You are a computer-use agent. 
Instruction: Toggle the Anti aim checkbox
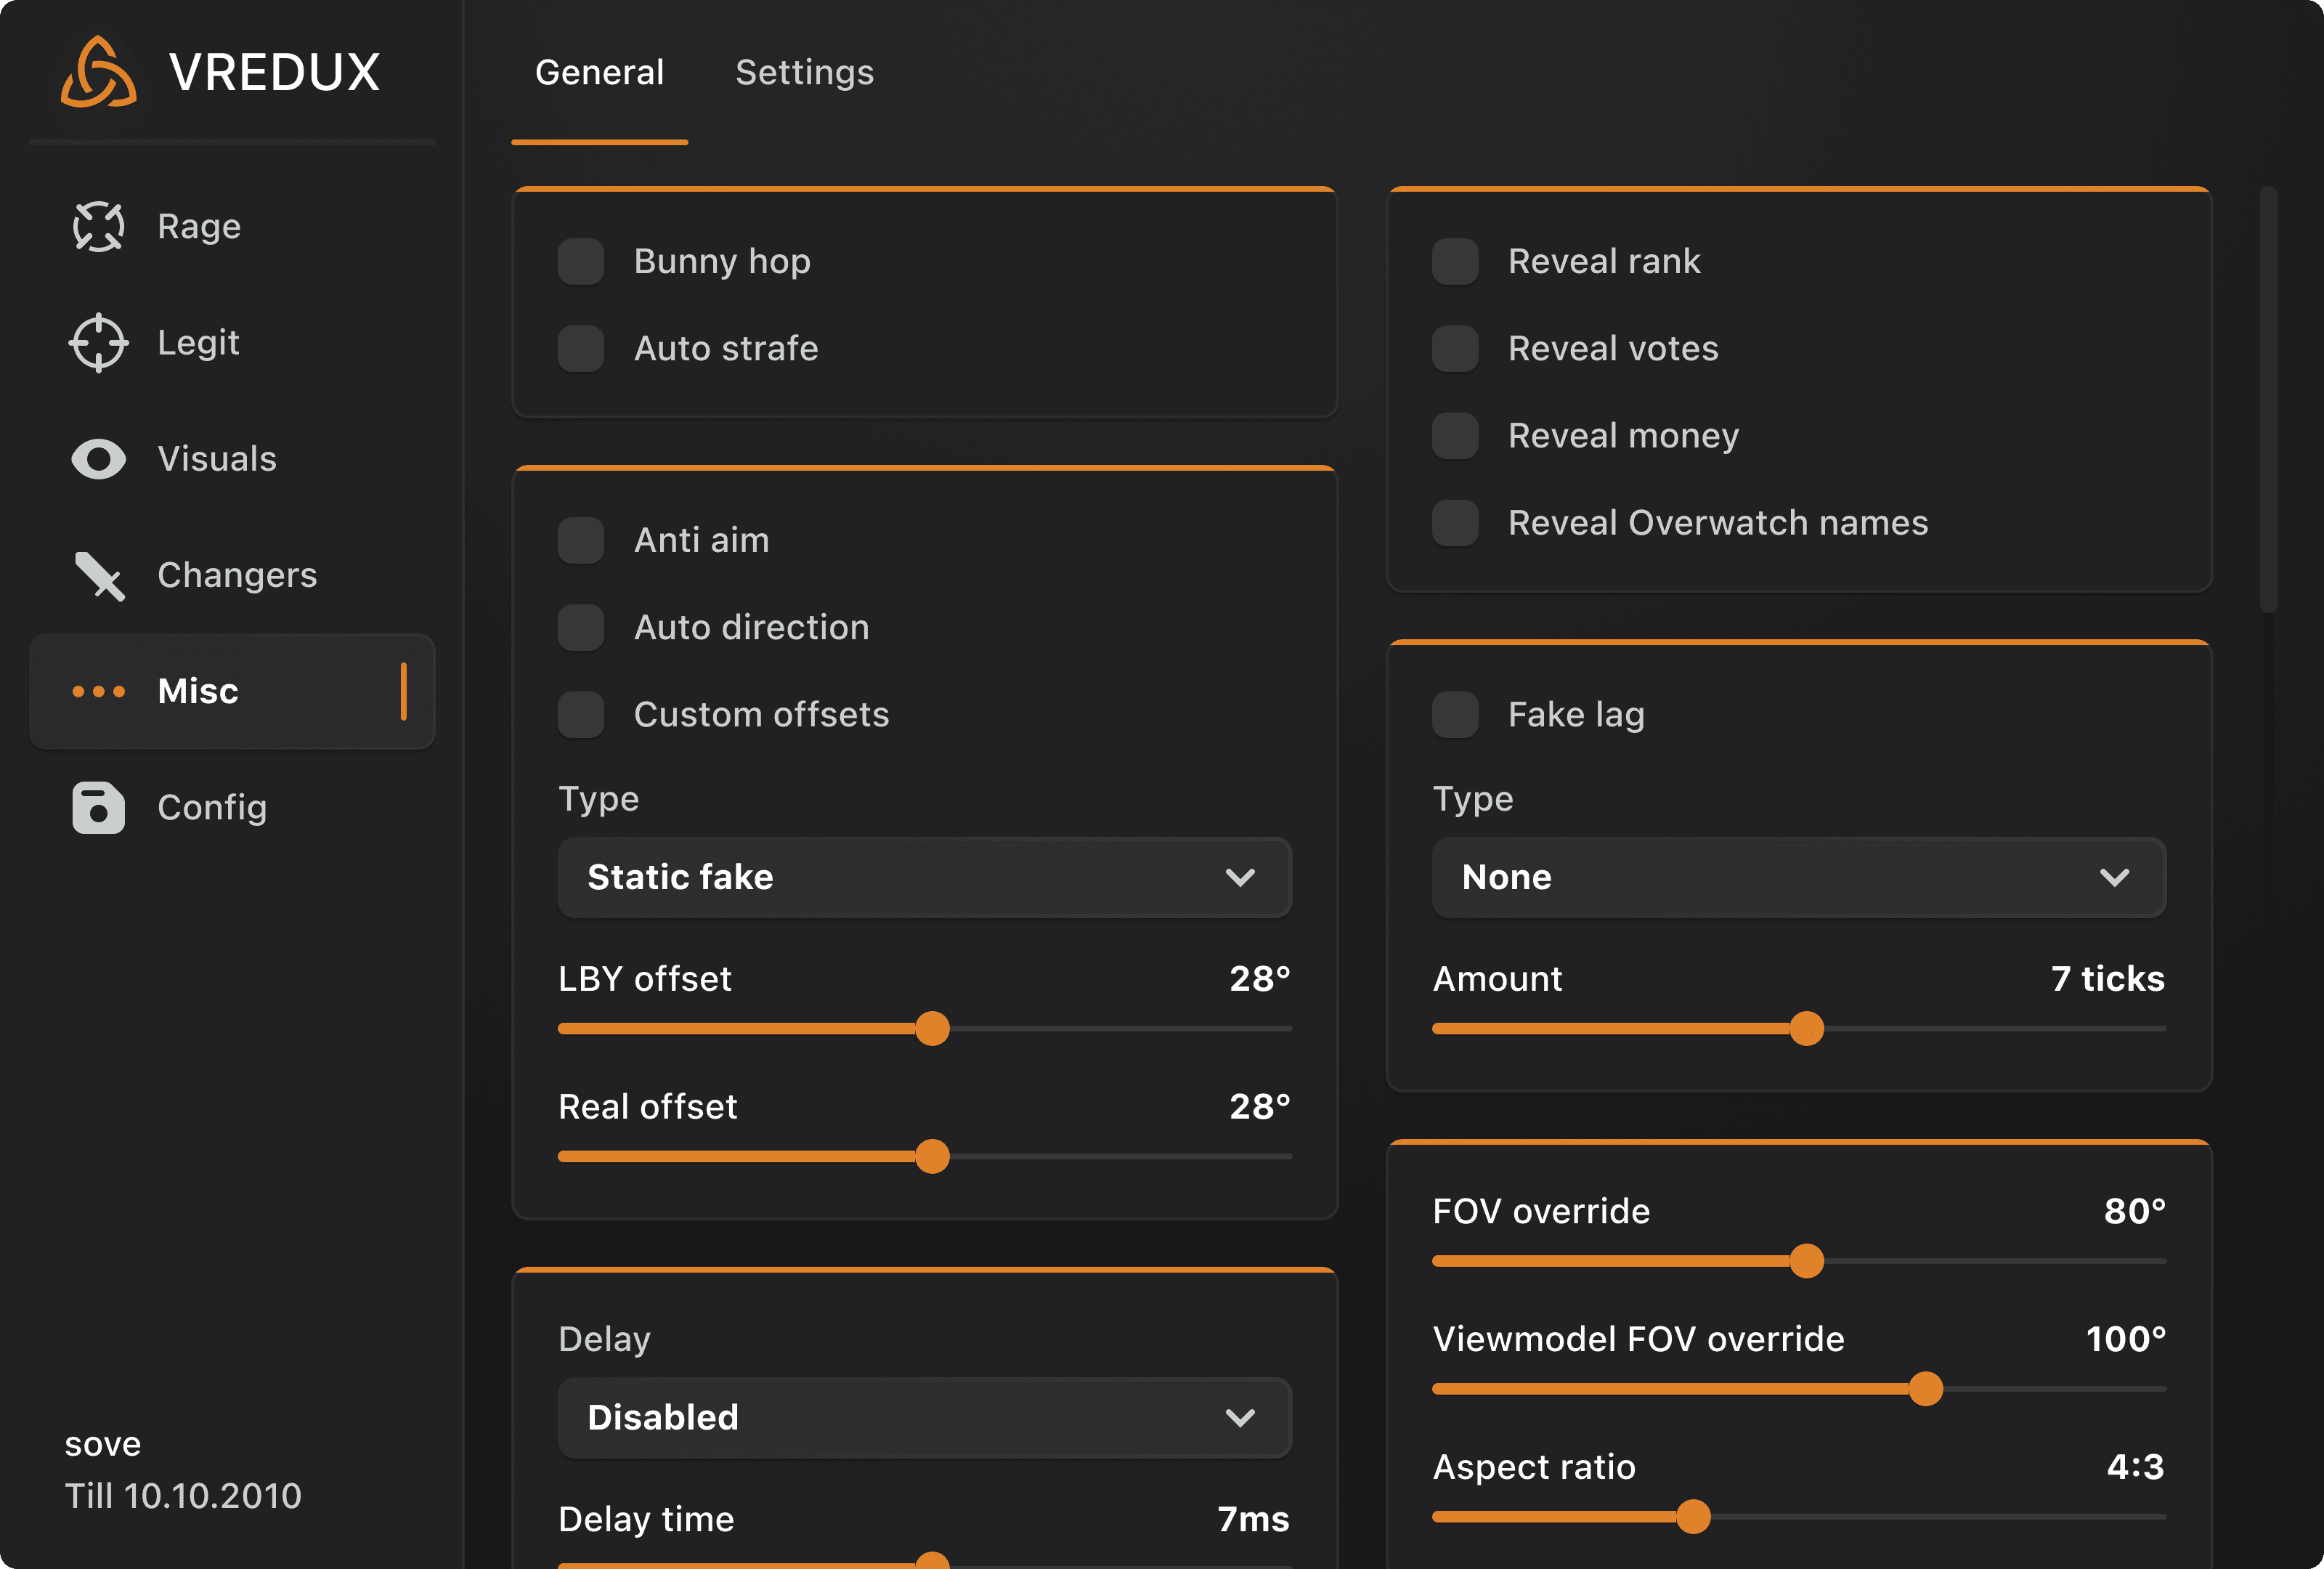(581, 540)
